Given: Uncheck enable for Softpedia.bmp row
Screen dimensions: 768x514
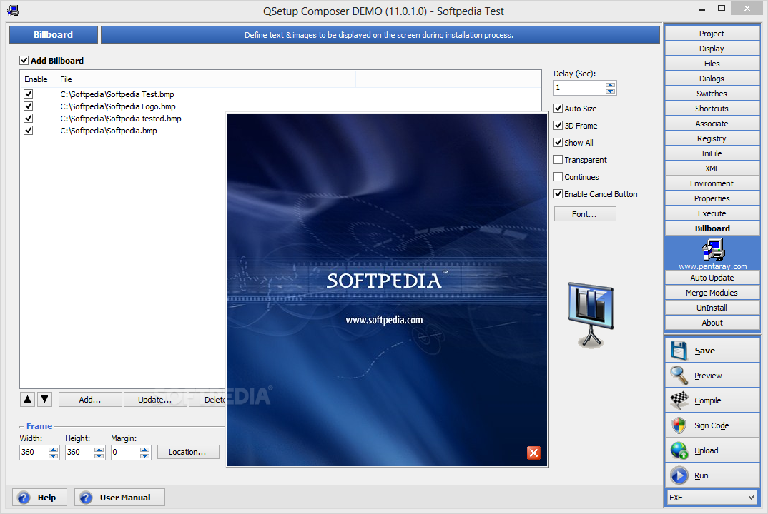Looking at the screenshot, I should 29,131.
